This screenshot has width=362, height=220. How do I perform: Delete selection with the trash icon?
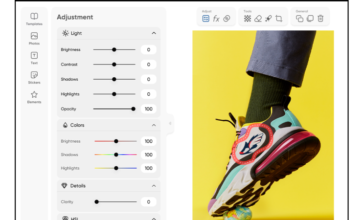coord(320,19)
